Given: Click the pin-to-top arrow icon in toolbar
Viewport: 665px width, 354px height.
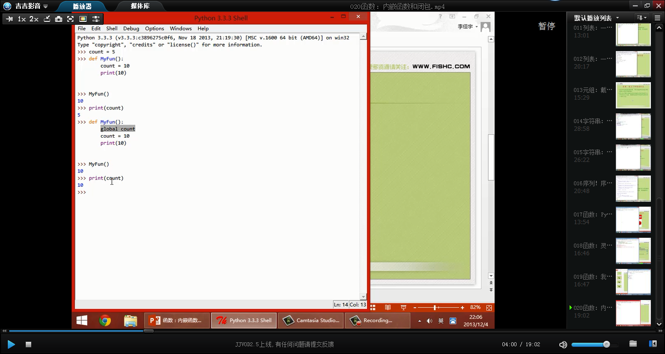Looking at the screenshot, I should pyautogui.click(x=9, y=19).
